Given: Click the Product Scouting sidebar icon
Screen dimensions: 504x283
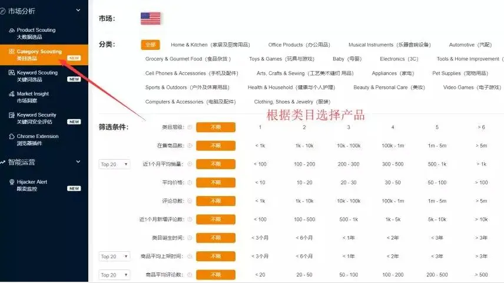Looking at the screenshot, I should click(x=11, y=31).
